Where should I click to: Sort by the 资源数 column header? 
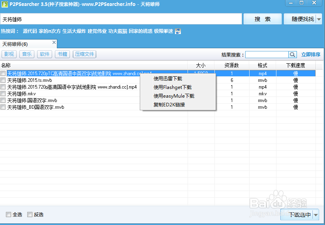[232, 65]
